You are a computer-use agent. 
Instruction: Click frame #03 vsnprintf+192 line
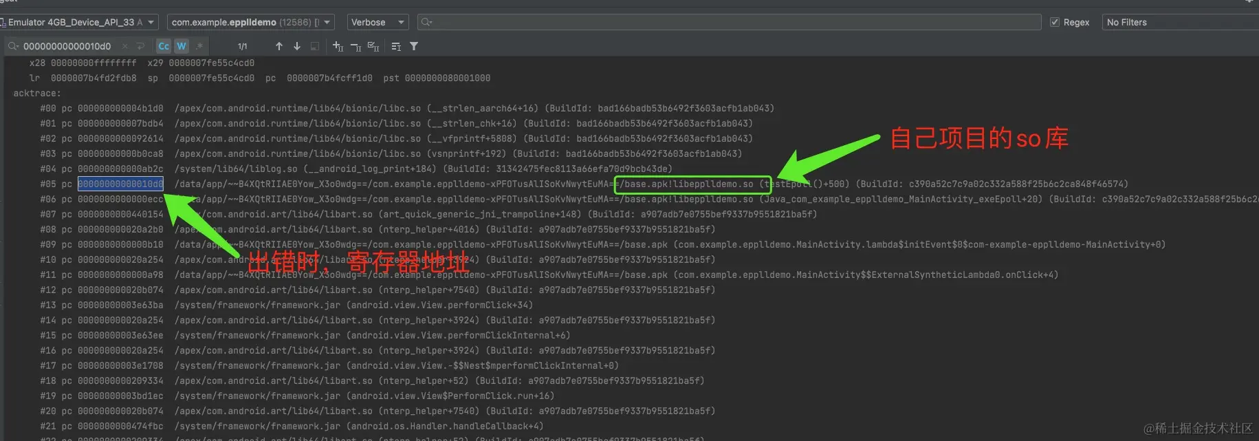[391, 153]
